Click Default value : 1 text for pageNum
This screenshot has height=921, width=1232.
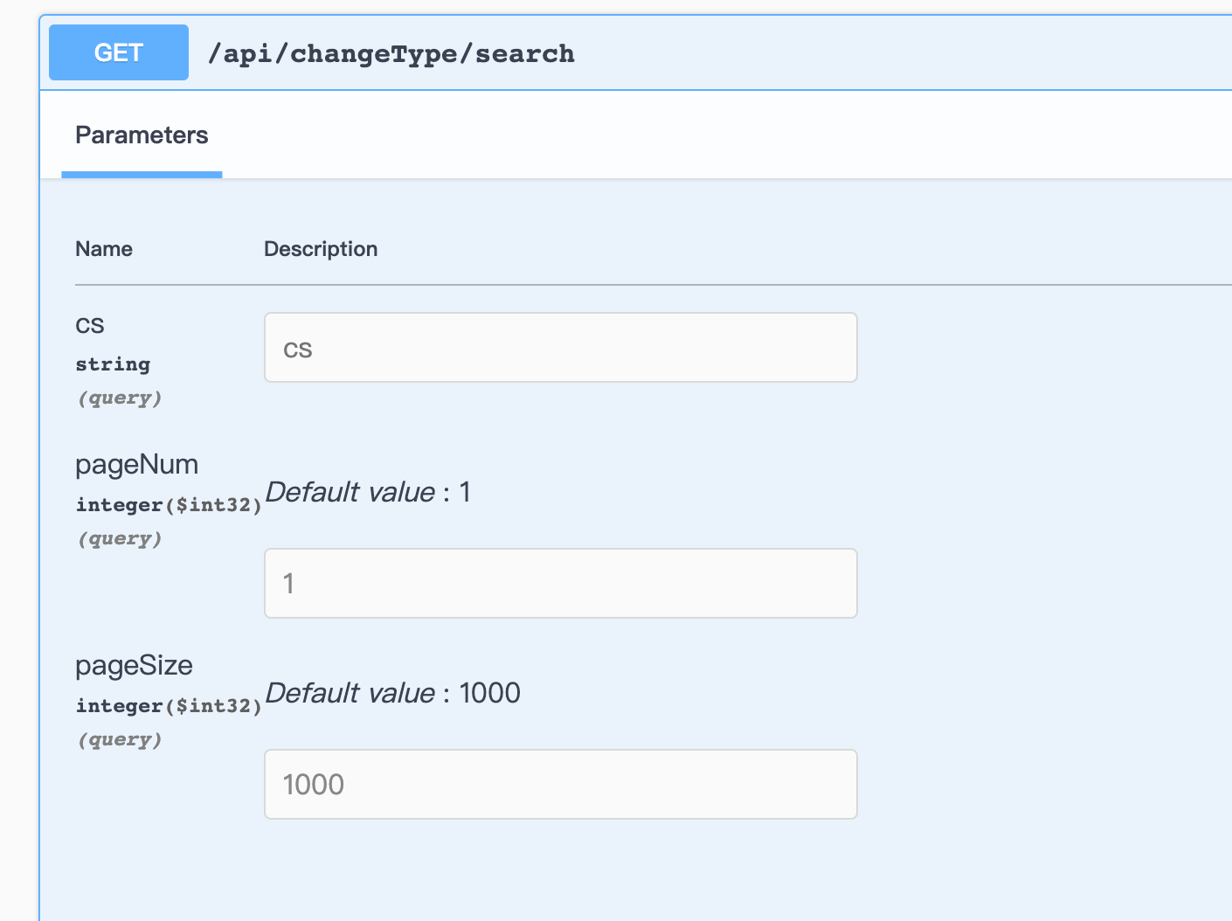367,492
